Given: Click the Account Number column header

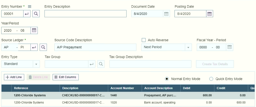Looking at the screenshot, I should coord(125,88).
